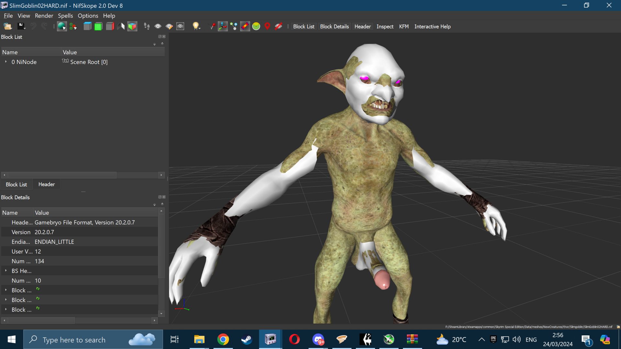Open the Options menu

point(88,16)
